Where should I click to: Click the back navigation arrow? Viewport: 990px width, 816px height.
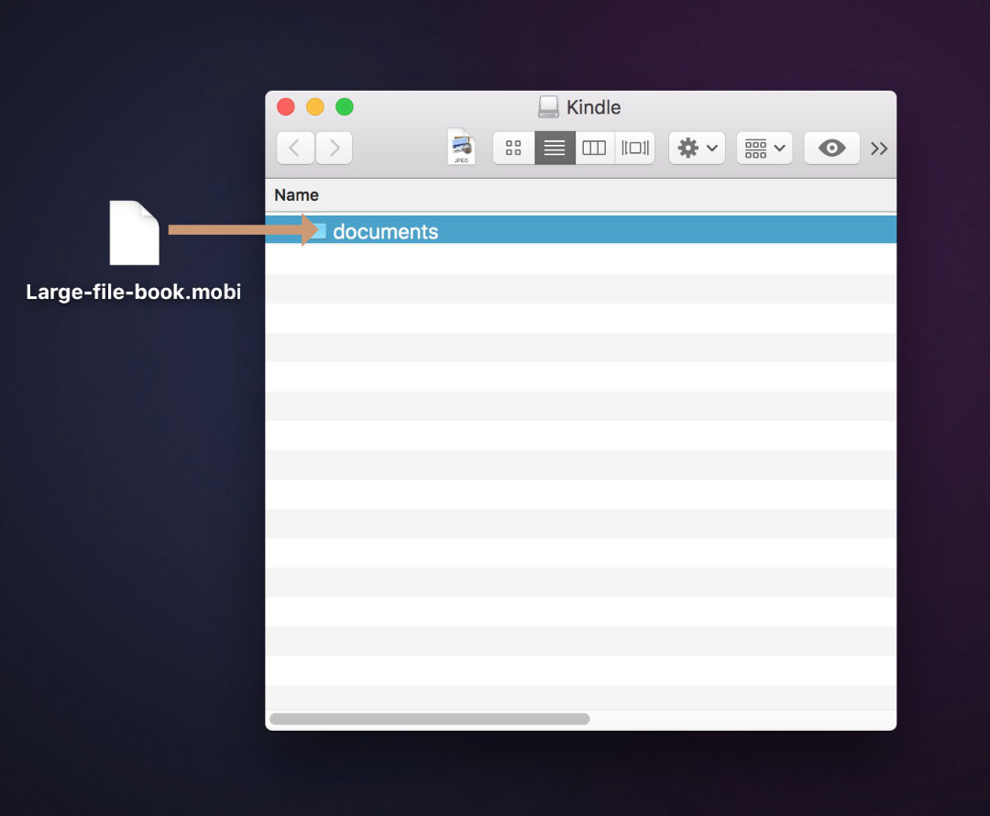[x=293, y=148]
